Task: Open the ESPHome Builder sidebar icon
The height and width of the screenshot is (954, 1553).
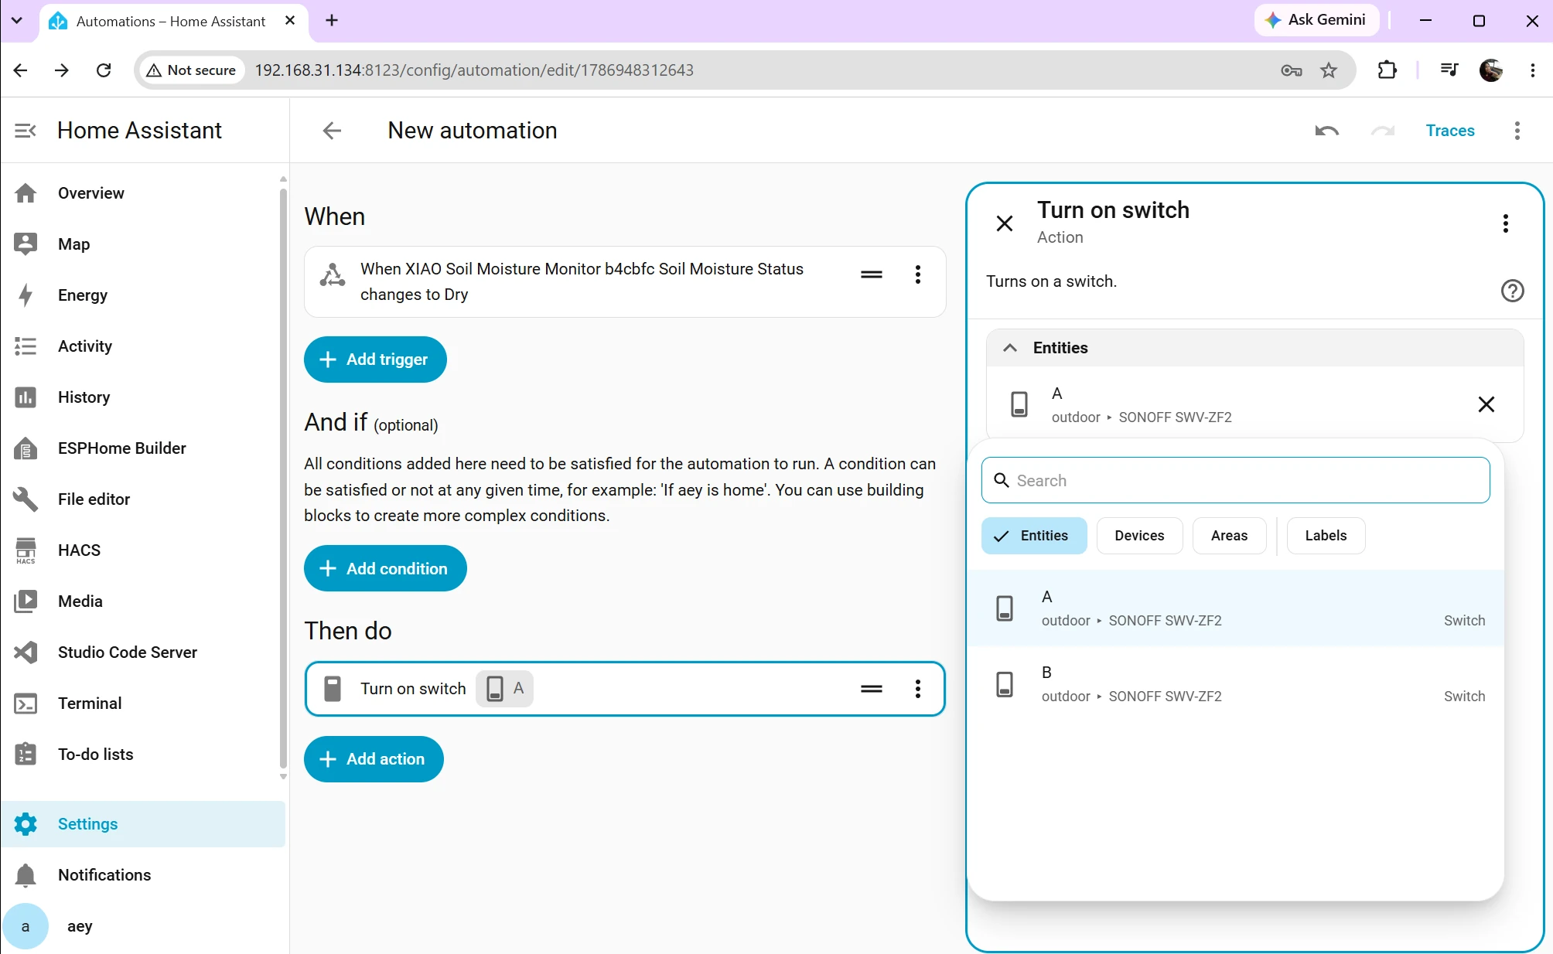Action: (x=26, y=448)
